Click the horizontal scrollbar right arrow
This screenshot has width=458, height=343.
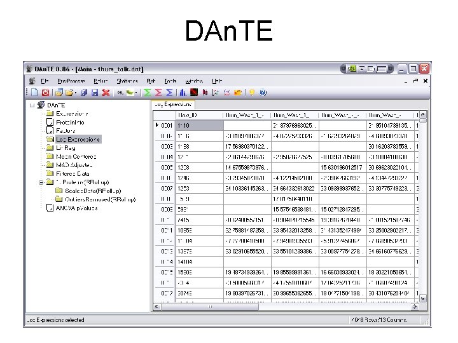(415, 307)
